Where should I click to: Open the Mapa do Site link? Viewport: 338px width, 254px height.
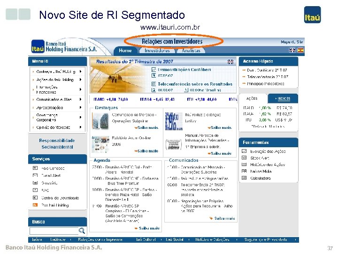pos(292,42)
